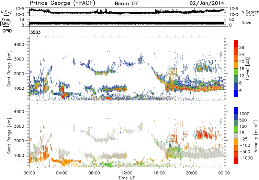Select the "Beam 07" label
This screenshot has width=259, height=180.
126,3
